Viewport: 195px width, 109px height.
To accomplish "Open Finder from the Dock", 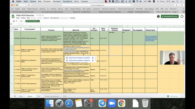I will 50,103.
